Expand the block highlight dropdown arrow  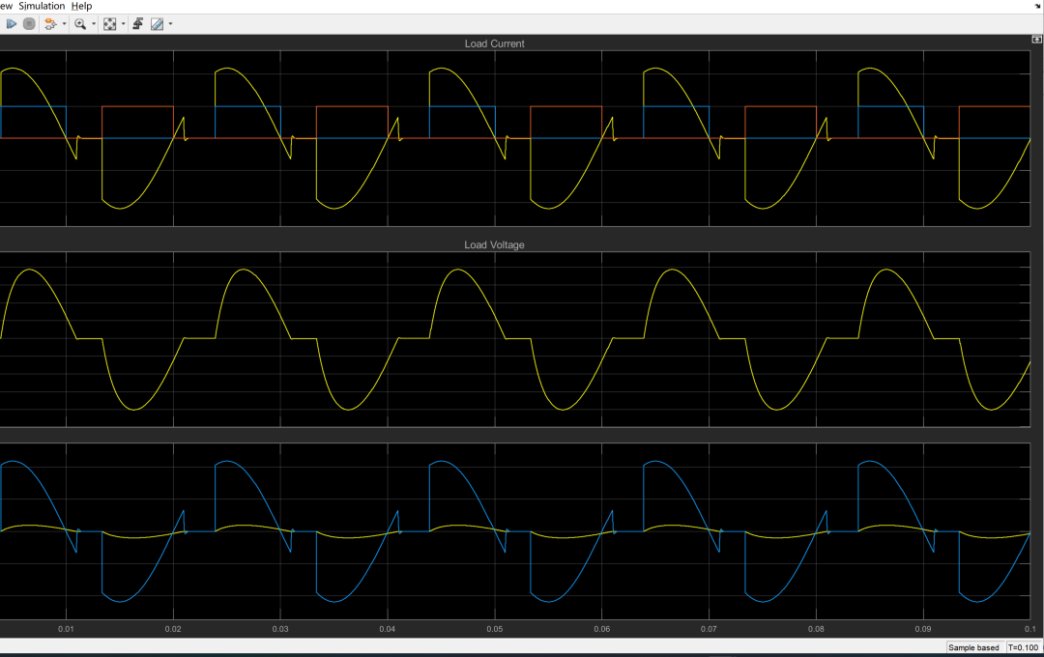(64, 23)
